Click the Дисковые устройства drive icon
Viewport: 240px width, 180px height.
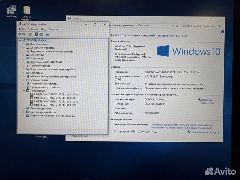pyautogui.click(x=28, y=48)
